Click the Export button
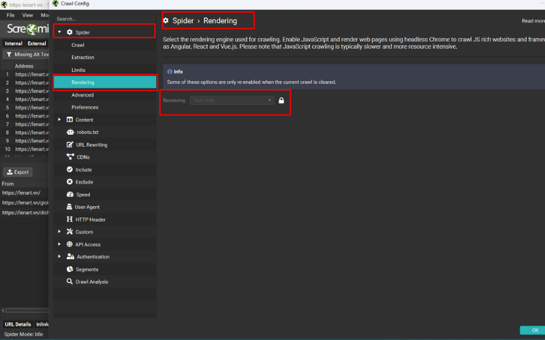 point(18,172)
